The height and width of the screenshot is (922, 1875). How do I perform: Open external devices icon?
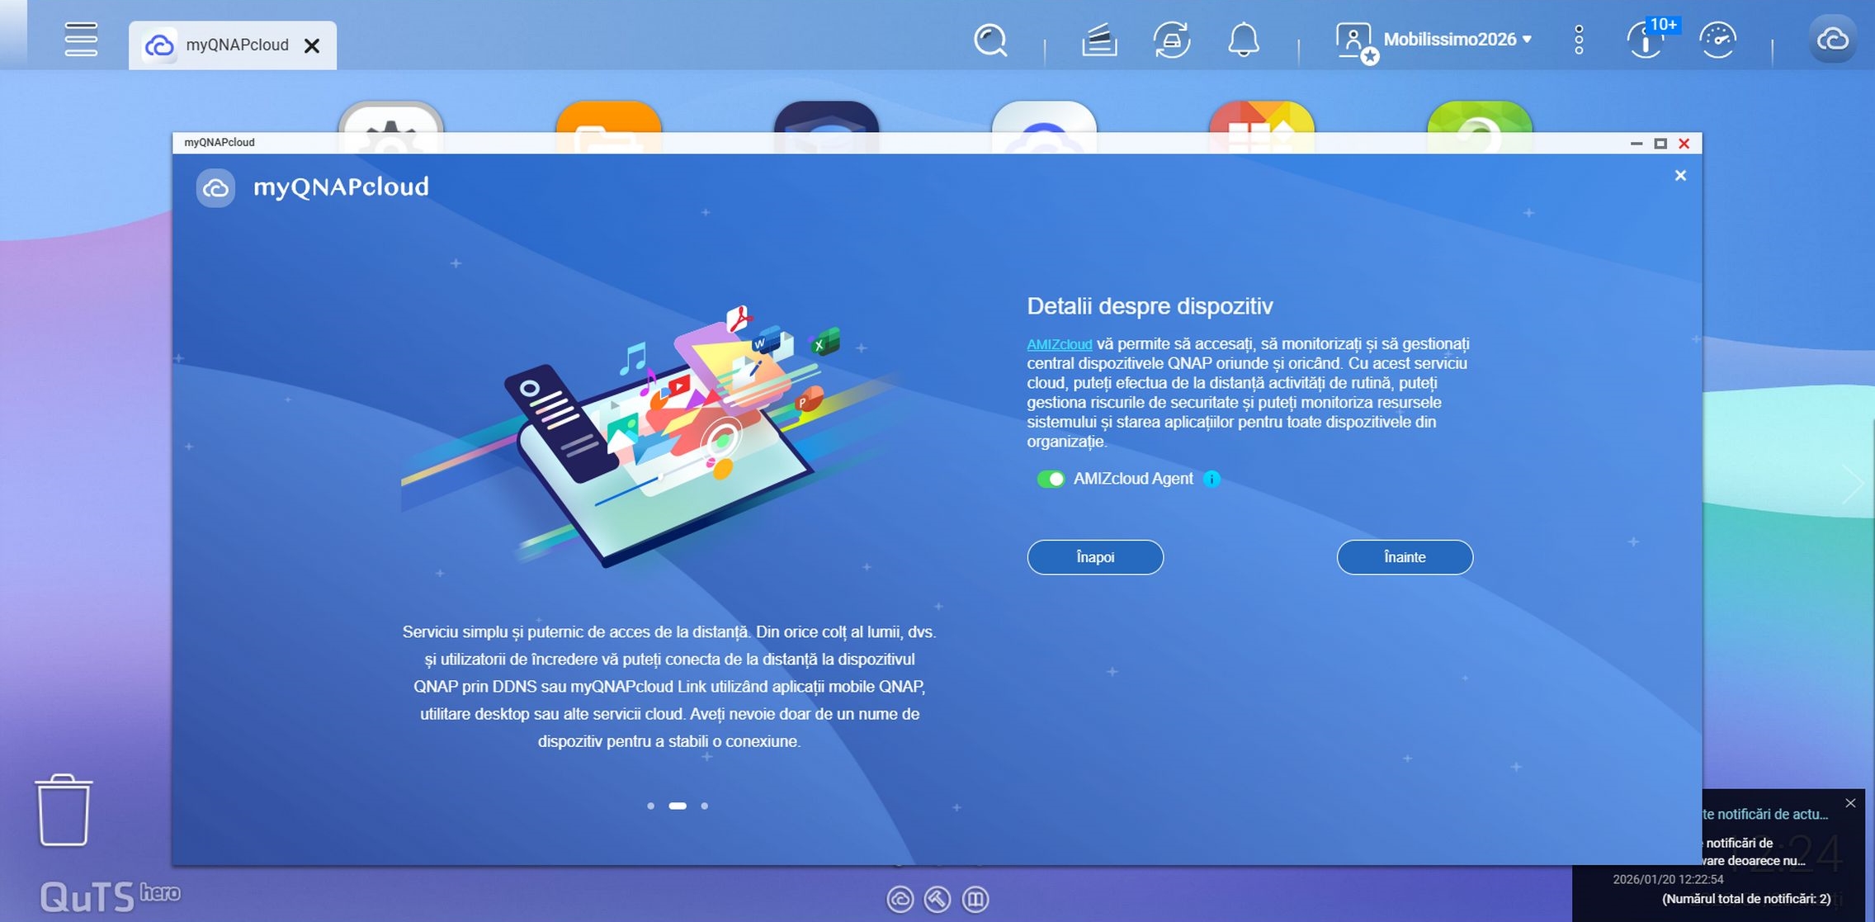pos(1171,40)
